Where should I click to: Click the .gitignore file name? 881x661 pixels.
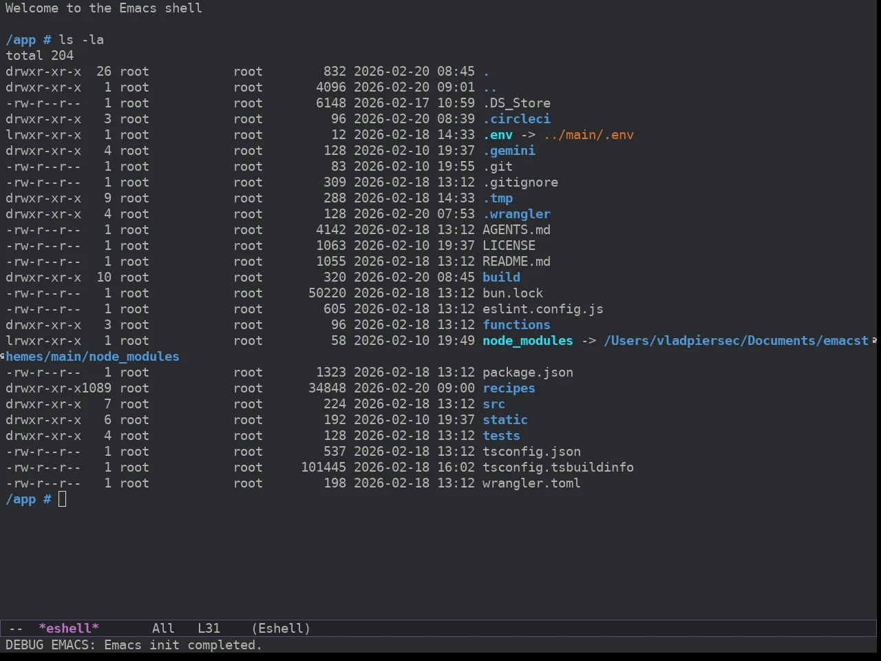[x=520, y=182]
